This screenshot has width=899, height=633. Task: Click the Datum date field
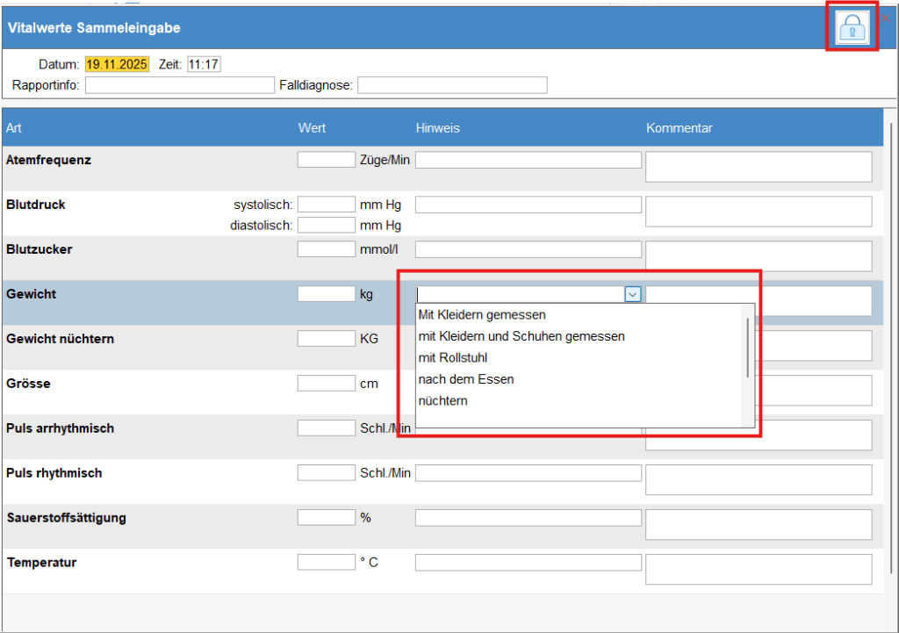[x=117, y=64]
